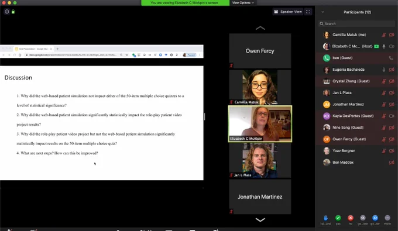This screenshot has height=231, width=398.
Task: Click ben's green phone avatar
Action: point(327,58)
